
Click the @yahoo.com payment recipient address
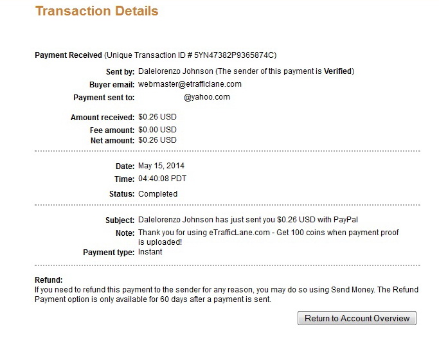(207, 97)
